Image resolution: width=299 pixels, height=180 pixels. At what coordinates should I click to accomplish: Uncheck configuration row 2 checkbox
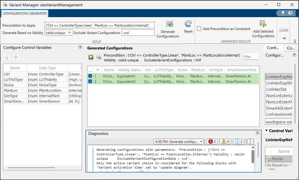tap(90, 81)
